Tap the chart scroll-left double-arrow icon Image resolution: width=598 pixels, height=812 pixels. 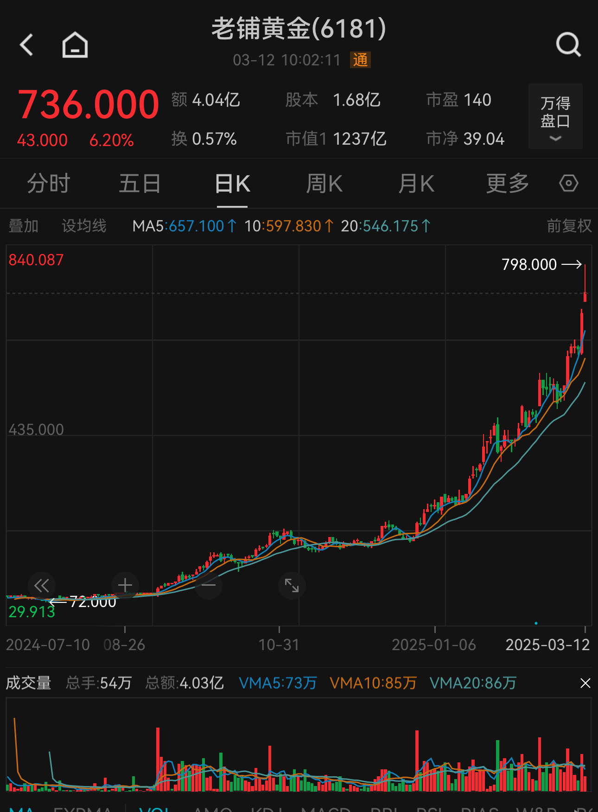pyautogui.click(x=42, y=586)
